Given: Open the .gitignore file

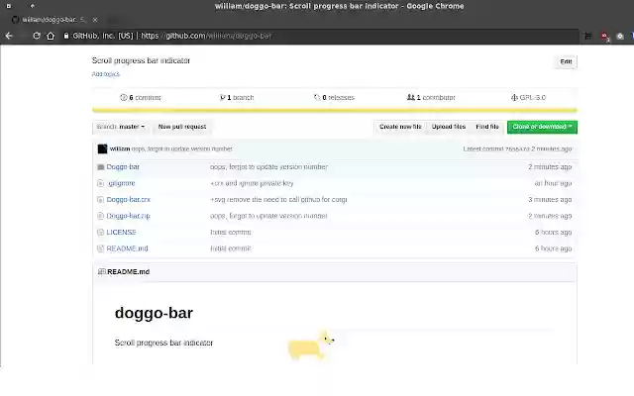Looking at the screenshot, I should point(121,183).
